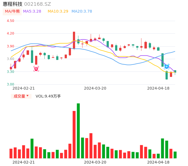Click the tall red candlestick peaking near 4.20

74,40
